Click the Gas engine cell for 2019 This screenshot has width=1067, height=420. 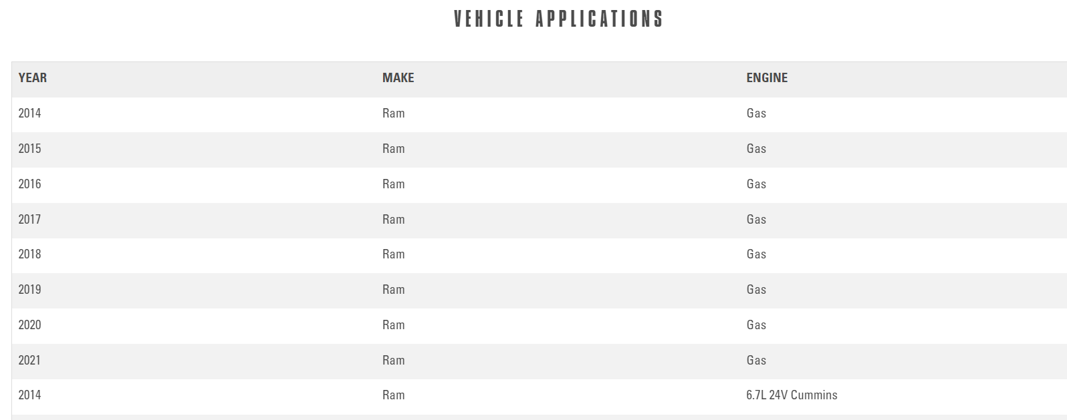tap(756, 290)
